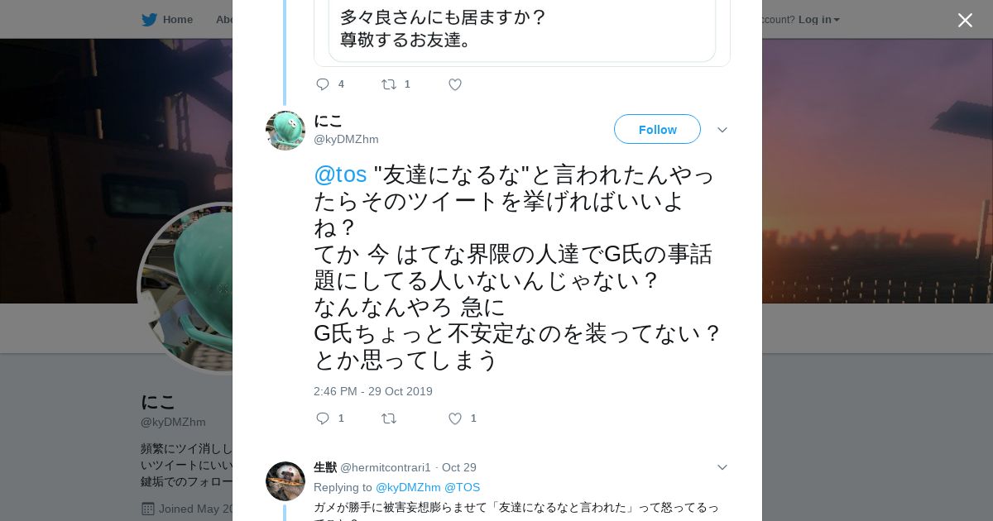Screen dimensions: 993x521
Task: Reply to the main tweet by にこ
Action: pos(323,418)
